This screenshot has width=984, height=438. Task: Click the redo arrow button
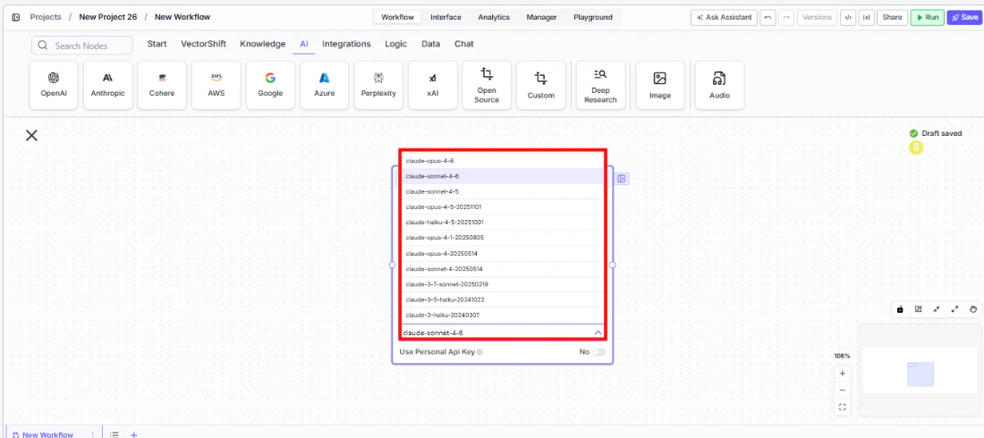(x=786, y=18)
